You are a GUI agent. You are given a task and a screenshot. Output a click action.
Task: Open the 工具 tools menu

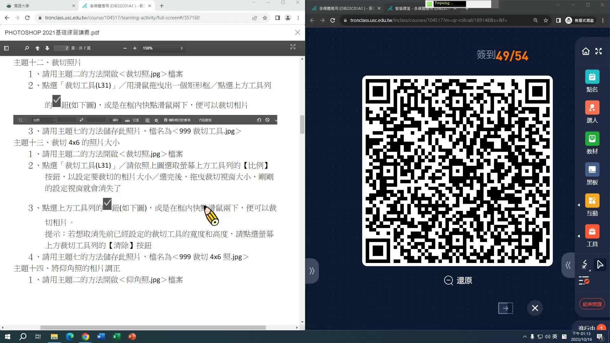[x=592, y=236]
